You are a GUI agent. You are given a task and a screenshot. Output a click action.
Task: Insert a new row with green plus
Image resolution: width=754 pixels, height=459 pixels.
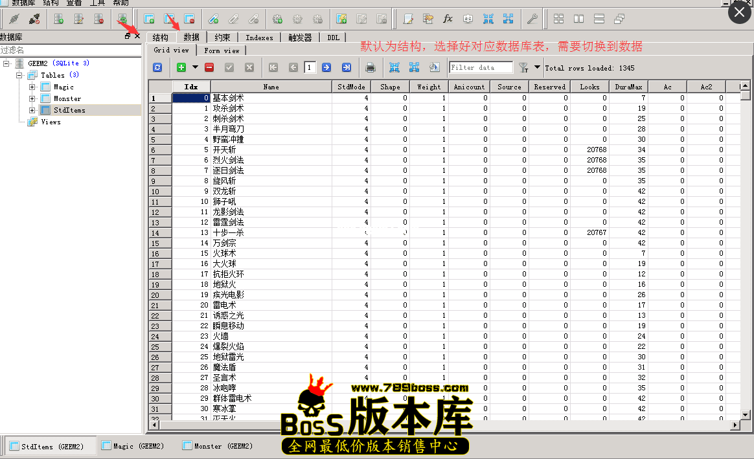pos(181,67)
